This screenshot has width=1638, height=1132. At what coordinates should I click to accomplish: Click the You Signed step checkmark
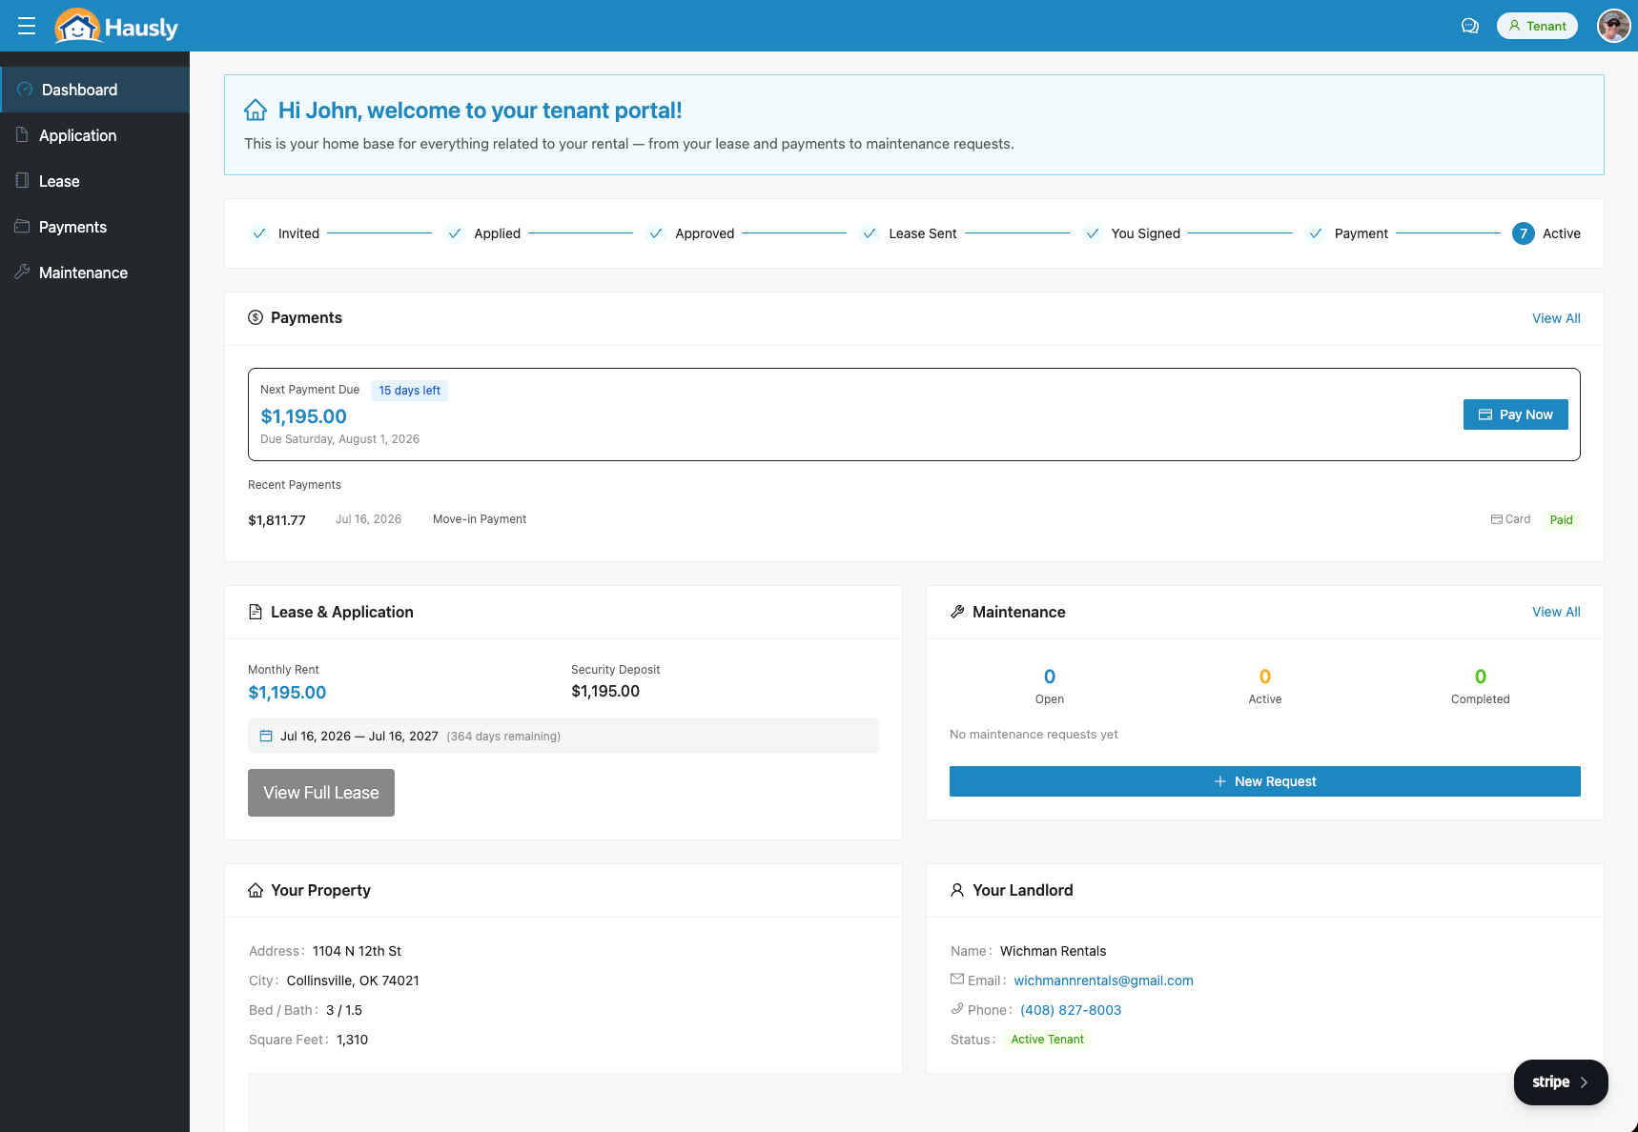1093,233
